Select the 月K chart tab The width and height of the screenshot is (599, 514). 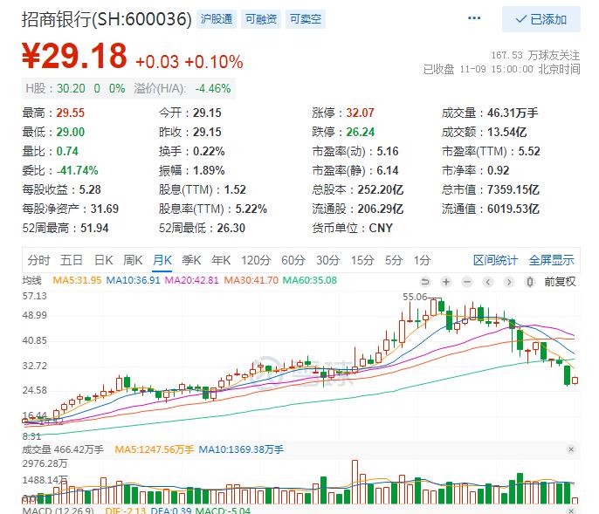point(162,260)
